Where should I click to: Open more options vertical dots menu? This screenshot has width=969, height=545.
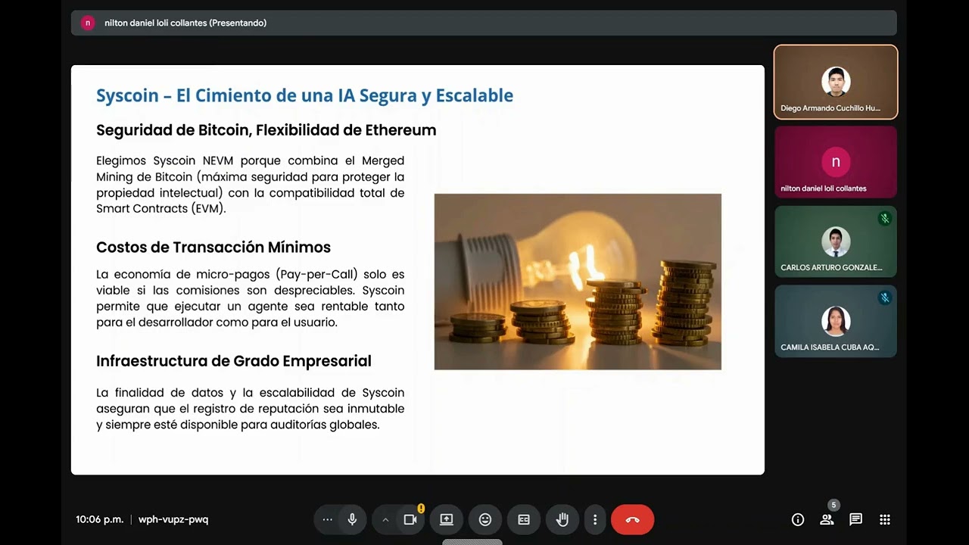point(595,520)
